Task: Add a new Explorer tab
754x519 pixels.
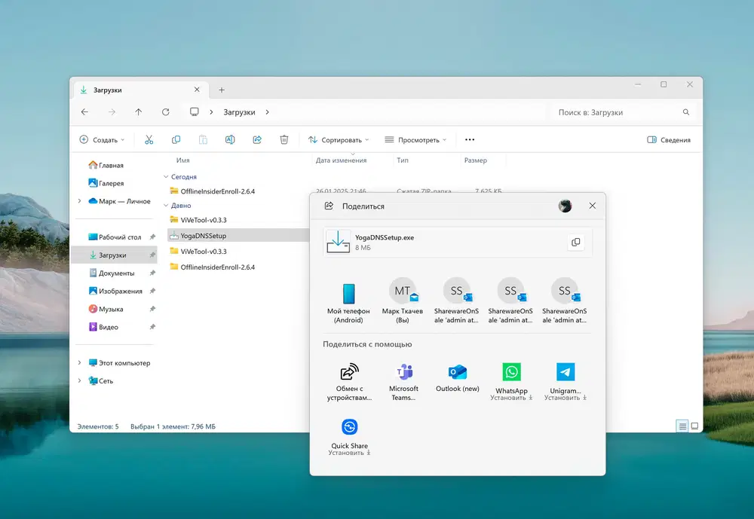Action: pos(222,90)
